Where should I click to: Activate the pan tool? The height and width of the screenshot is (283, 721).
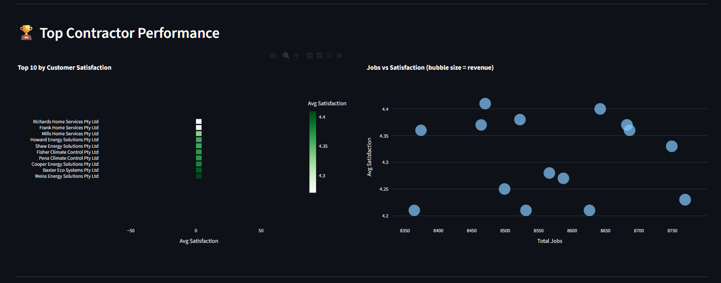(296, 55)
